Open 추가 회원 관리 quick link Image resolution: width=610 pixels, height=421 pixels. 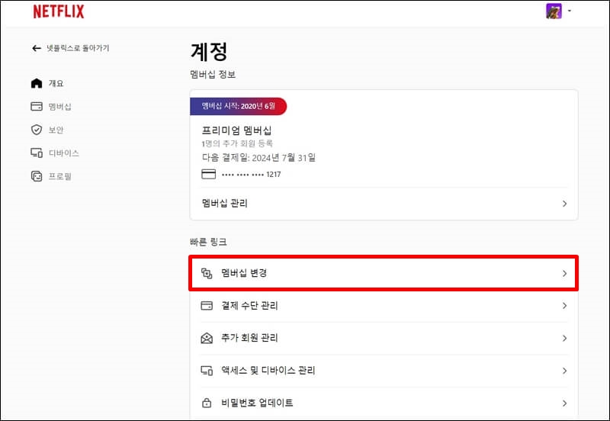point(384,338)
